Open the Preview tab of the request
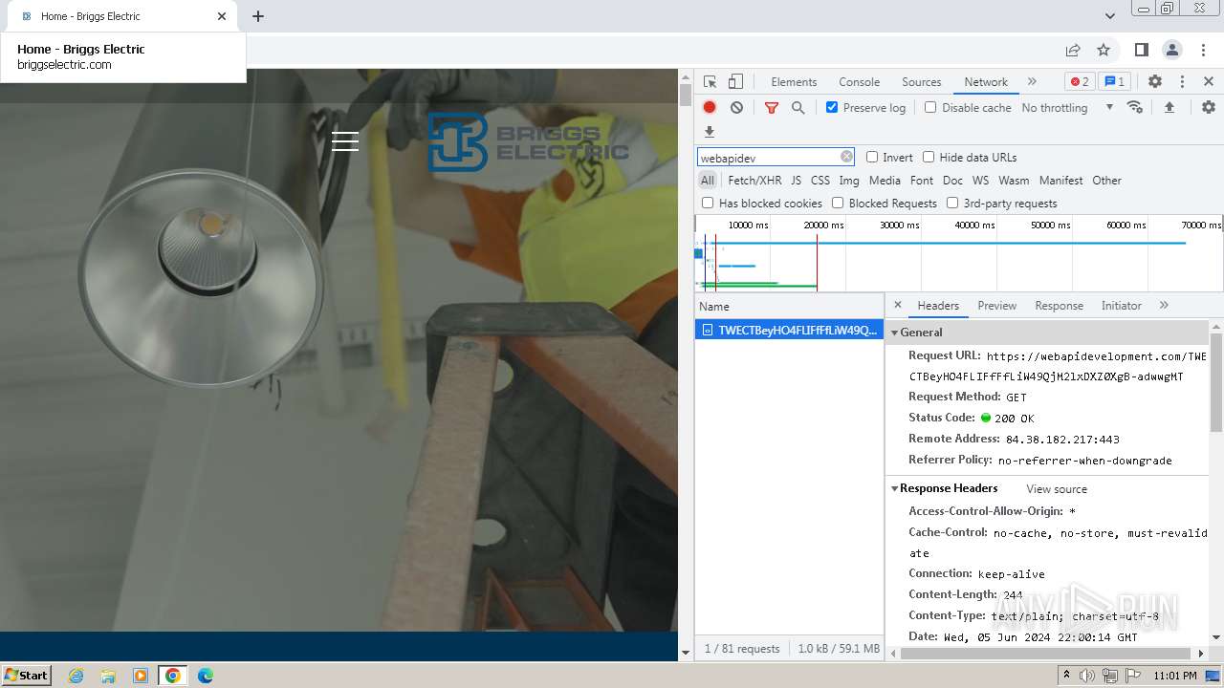Viewport: 1224px width, 688px height. click(x=996, y=306)
